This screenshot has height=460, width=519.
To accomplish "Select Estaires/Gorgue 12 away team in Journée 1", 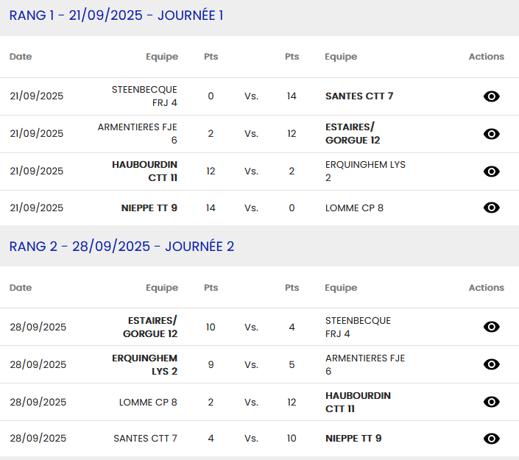I will pos(353,133).
